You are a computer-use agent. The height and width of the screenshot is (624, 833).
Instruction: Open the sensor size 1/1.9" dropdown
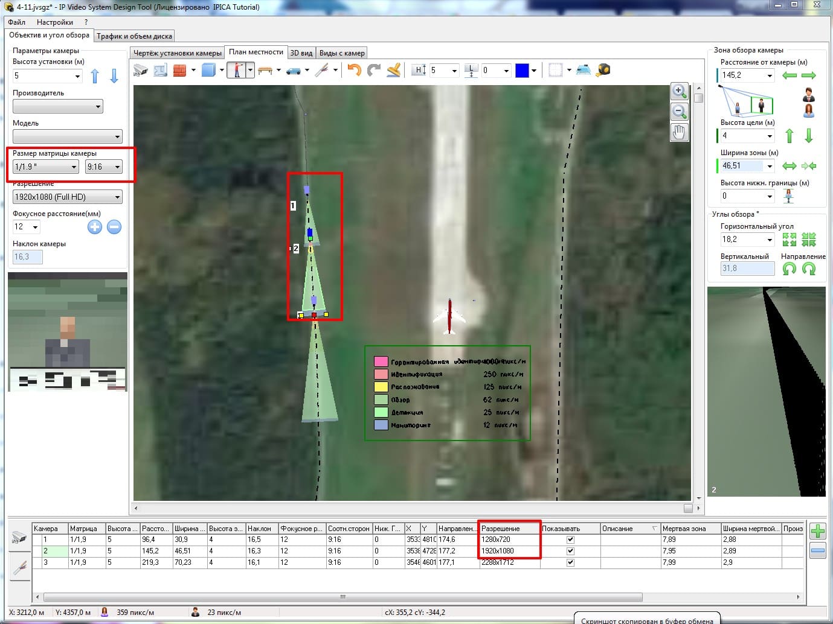46,167
